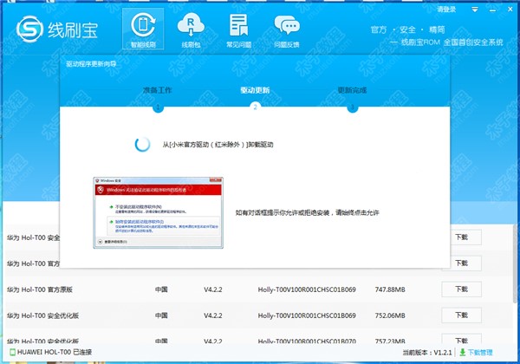
Task: Download the 752.06MB 安全优化版 ROM
Action: pyautogui.click(x=455, y=315)
